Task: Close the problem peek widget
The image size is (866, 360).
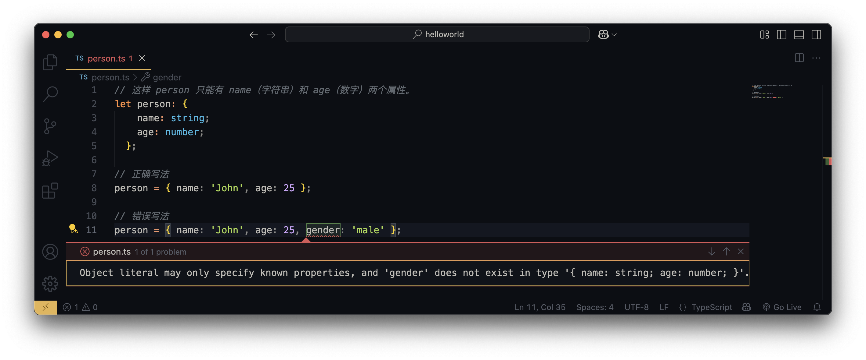Action: 741,252
